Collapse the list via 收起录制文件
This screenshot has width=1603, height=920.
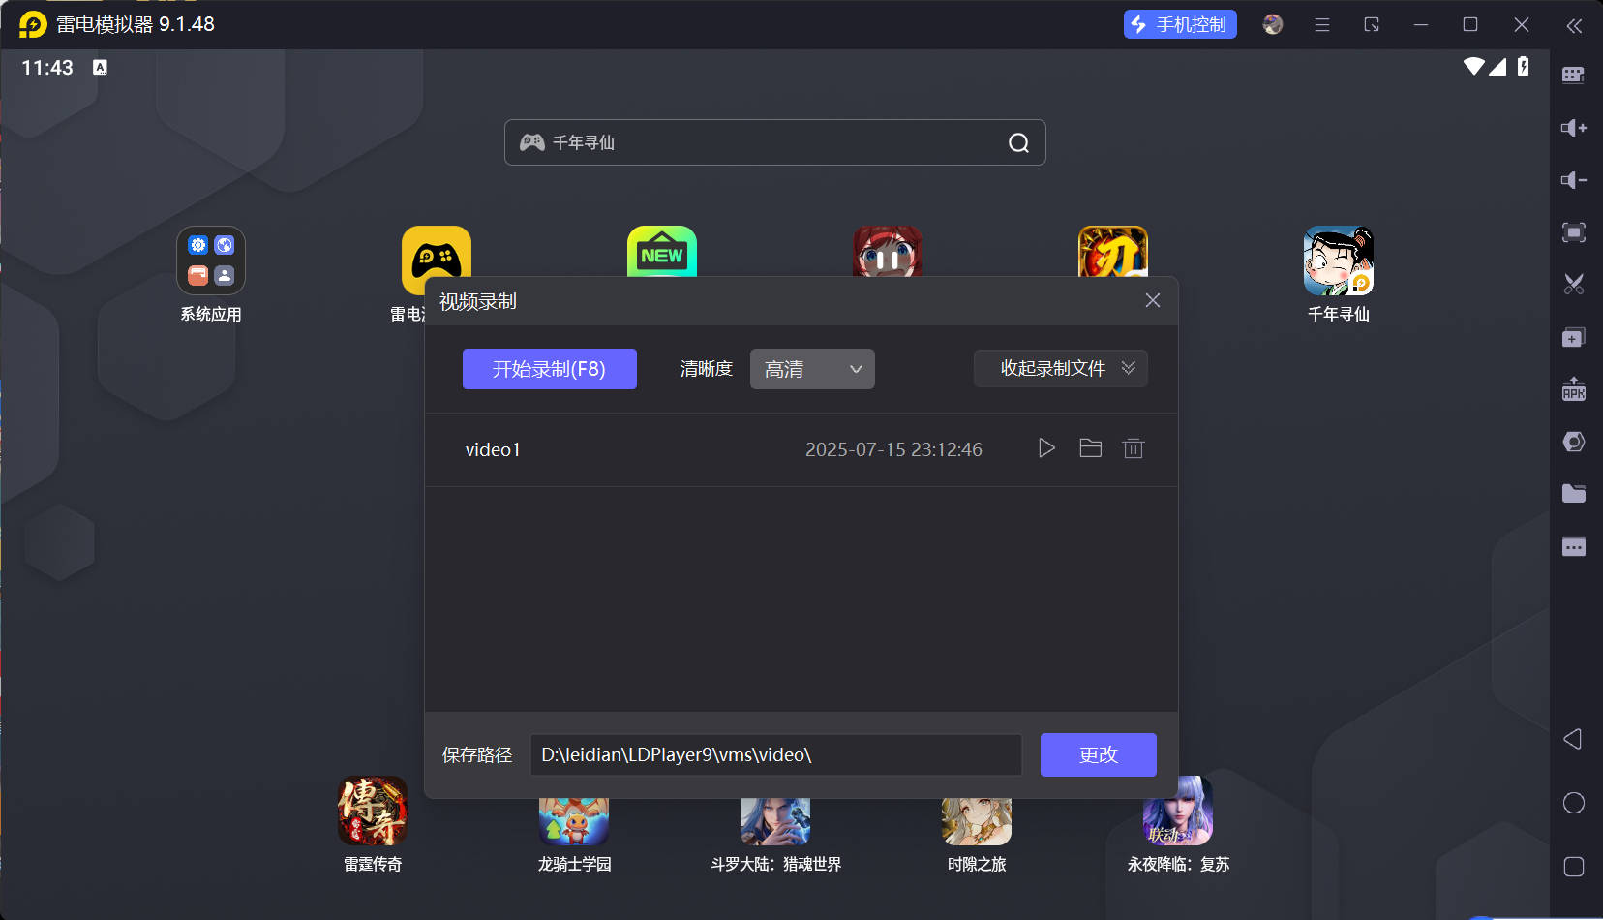pos(1060,368)
